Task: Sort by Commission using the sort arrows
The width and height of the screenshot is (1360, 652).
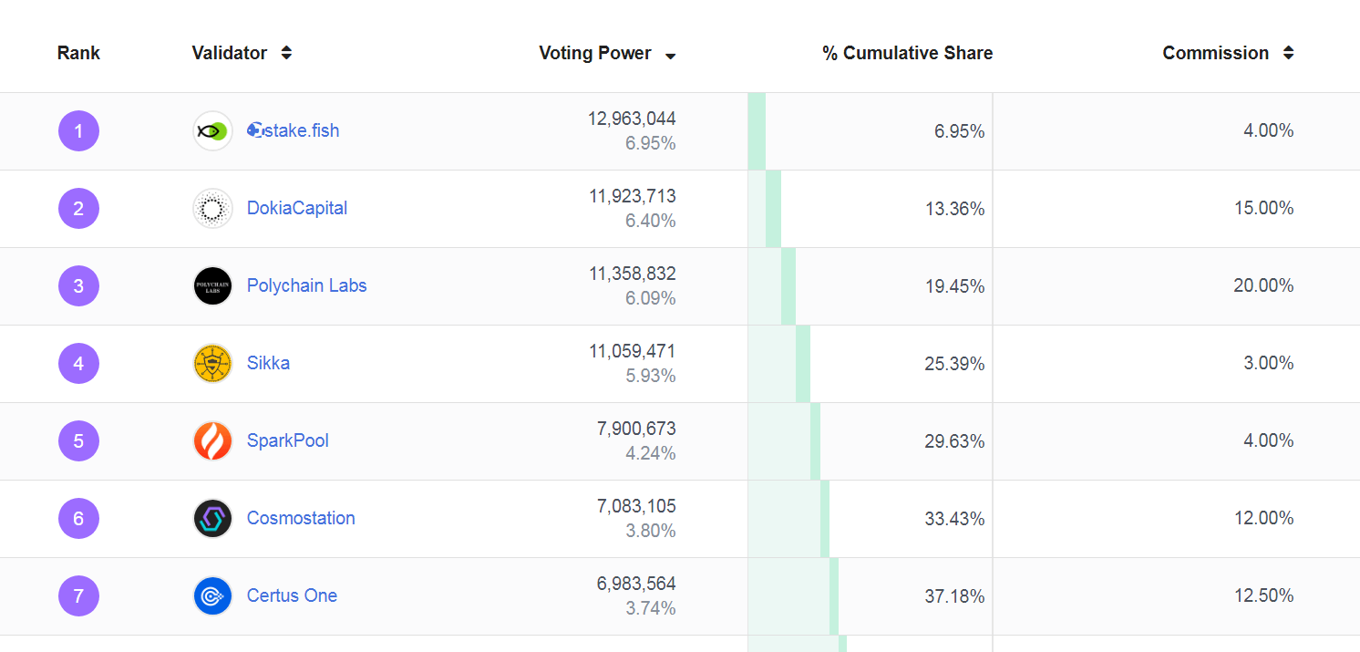Action: coord(1288,53)
